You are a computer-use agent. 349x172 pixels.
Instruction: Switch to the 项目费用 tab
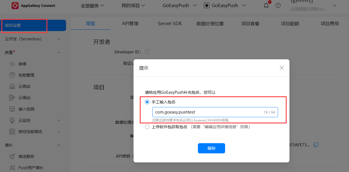pyautogui.click(x=330, y=24)
